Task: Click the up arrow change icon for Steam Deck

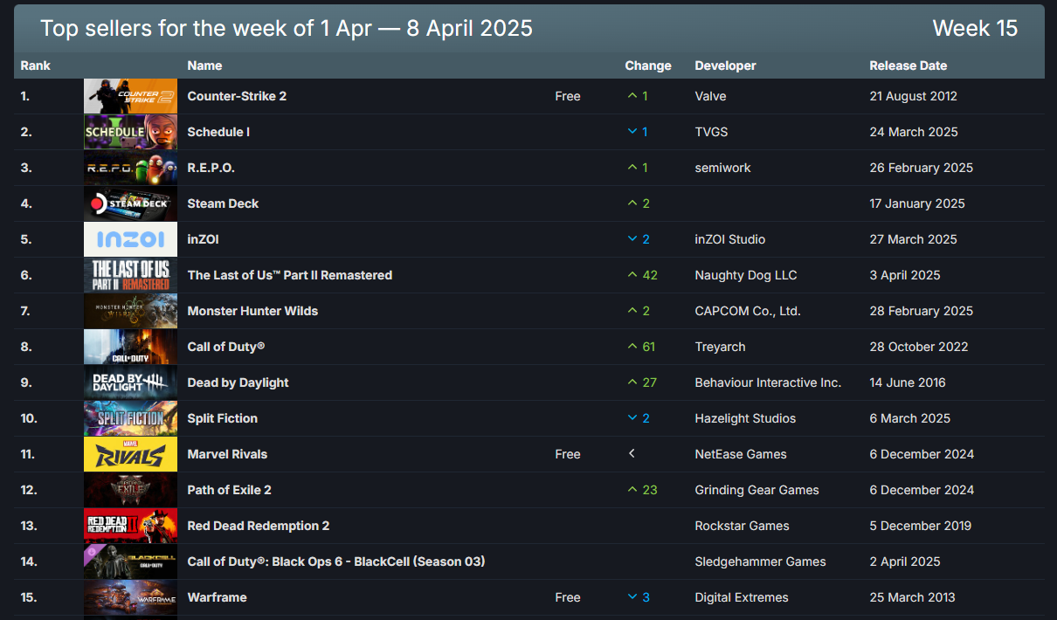Action: [x=632, y=203]
